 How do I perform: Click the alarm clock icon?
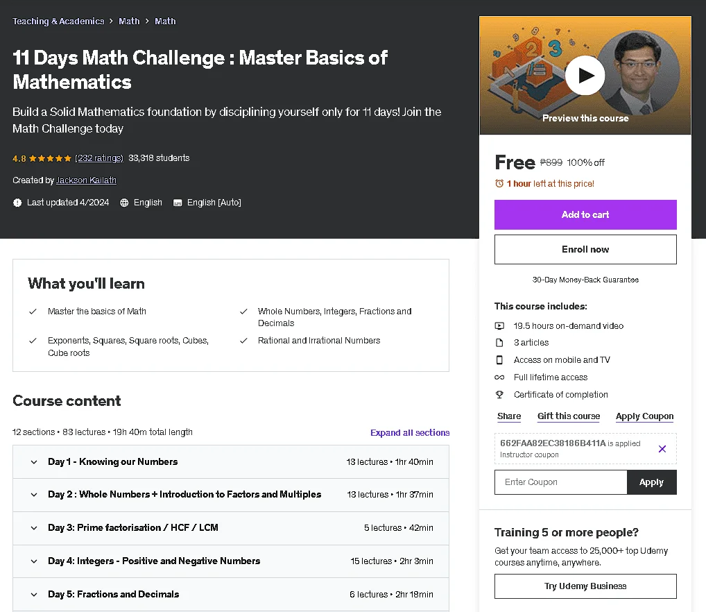499,183
